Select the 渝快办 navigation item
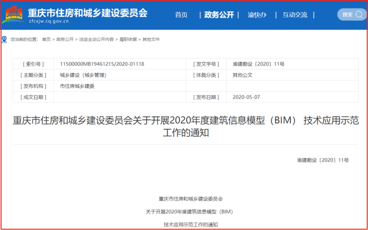The height and width of the screenshot is (230, 368). pos(257,15)
